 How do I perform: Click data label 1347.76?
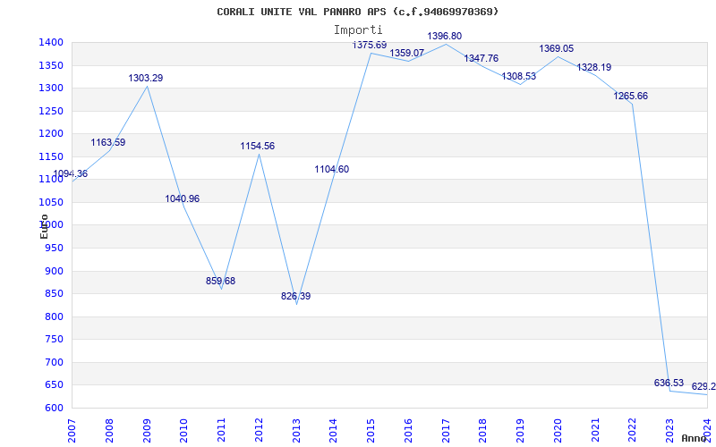pyautogui.click(x=482, y=58)
